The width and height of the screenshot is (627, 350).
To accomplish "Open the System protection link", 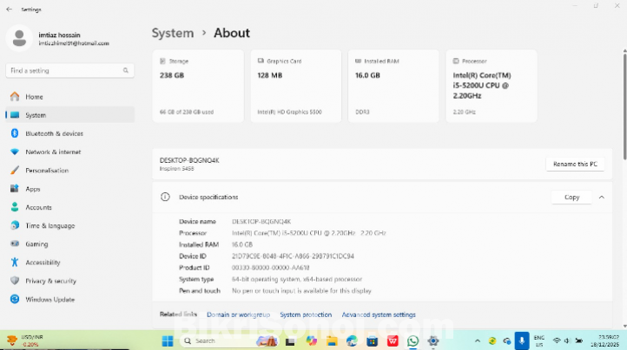I will (306, 314).
